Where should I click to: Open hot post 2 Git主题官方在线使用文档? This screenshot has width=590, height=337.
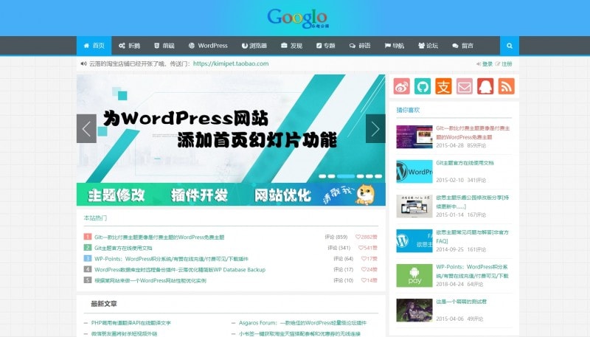[123, 248]
